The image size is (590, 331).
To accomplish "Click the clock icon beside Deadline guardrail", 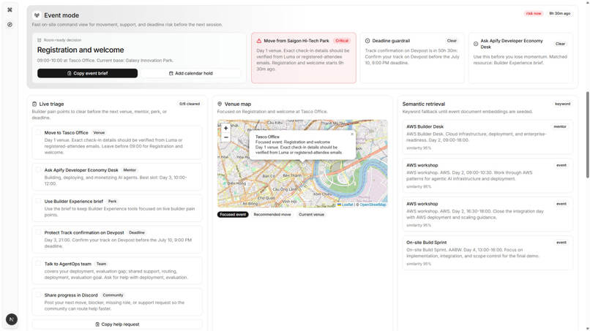I will [x=367, y=41].
